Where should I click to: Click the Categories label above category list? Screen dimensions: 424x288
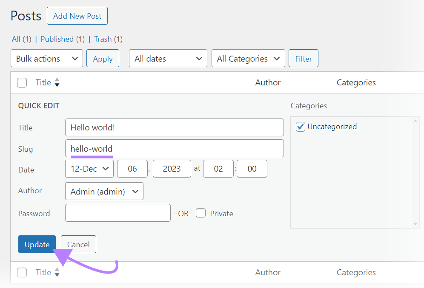point(309,106)
